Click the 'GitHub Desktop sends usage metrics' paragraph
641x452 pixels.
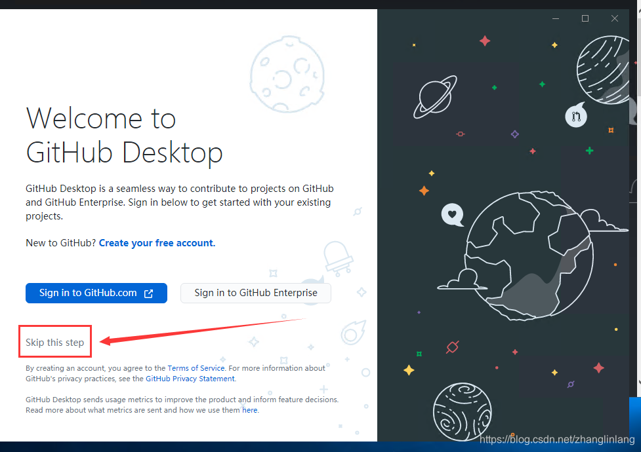(x=182, y=405)
